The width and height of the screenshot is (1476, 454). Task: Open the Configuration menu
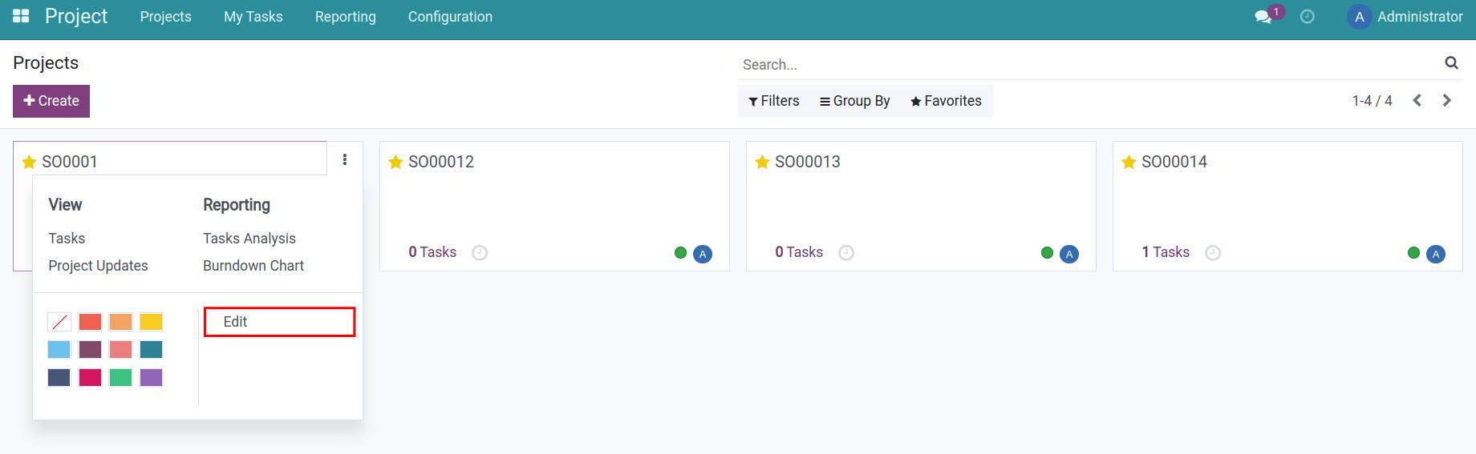coord(450,17)
